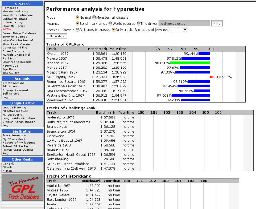
Task: Open Reports of my leagues
Action: (19, 142)
